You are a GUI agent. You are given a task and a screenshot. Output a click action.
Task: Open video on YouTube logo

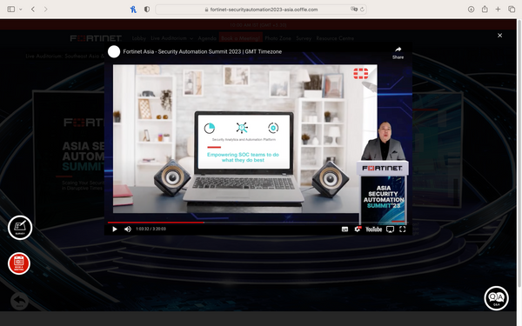click(x=374, y=230)
